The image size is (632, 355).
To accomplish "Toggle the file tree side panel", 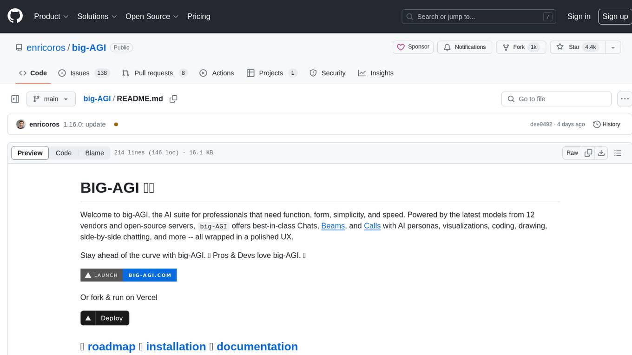I will [x=15, y=99].
